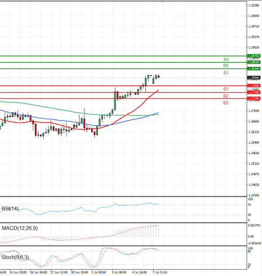Click the 30 level on RSI scale
Image resolution: width=262 pixels, height=276 pixels.
click(249, 215)
